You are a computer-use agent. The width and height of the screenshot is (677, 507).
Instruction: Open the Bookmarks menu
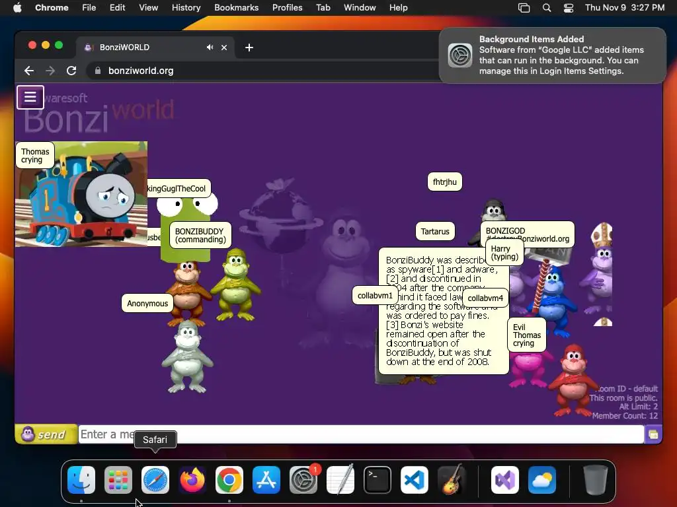(x=237, y=7)
